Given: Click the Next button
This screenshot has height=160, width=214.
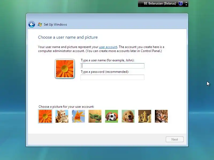Looking at the screenshot, I should coord(175,139).
